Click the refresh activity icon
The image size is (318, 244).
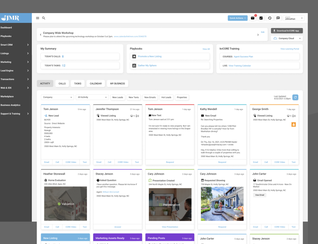point(295,97)
